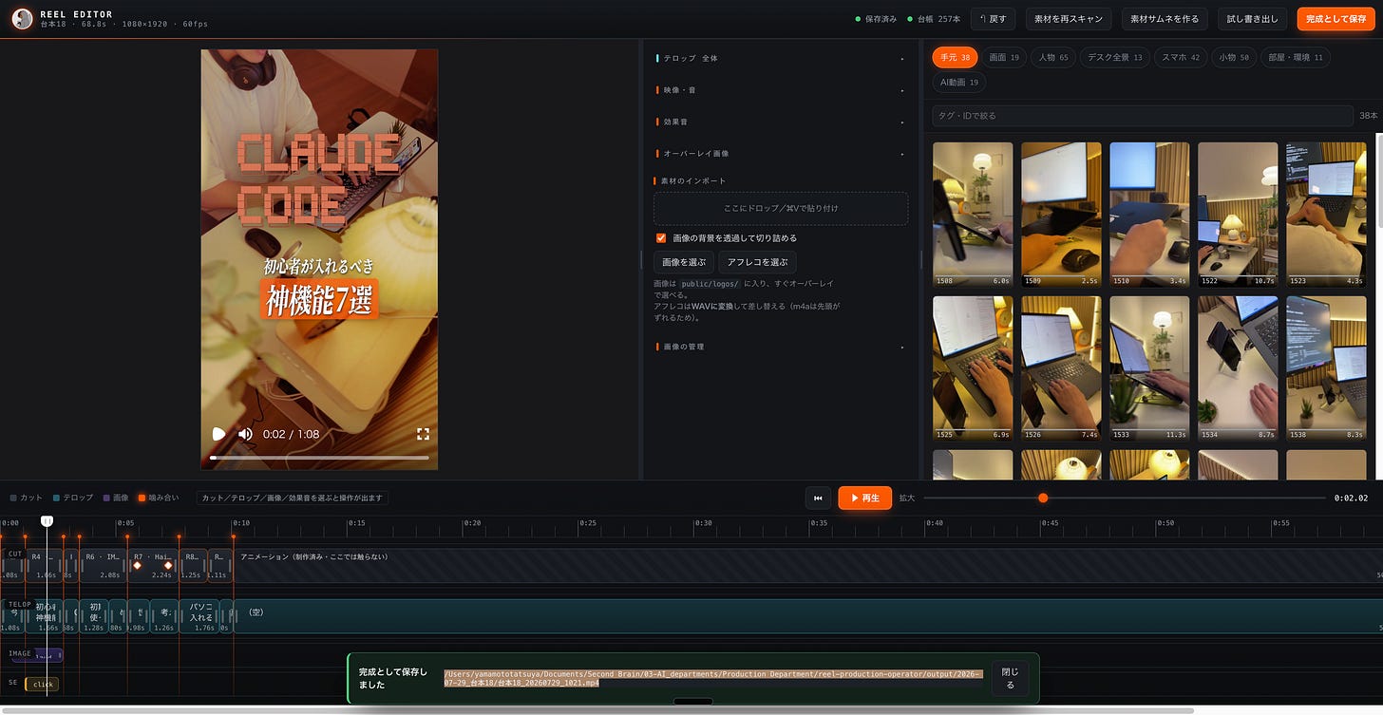Click 素材を再スキャン button

(x=1068, y=19)
